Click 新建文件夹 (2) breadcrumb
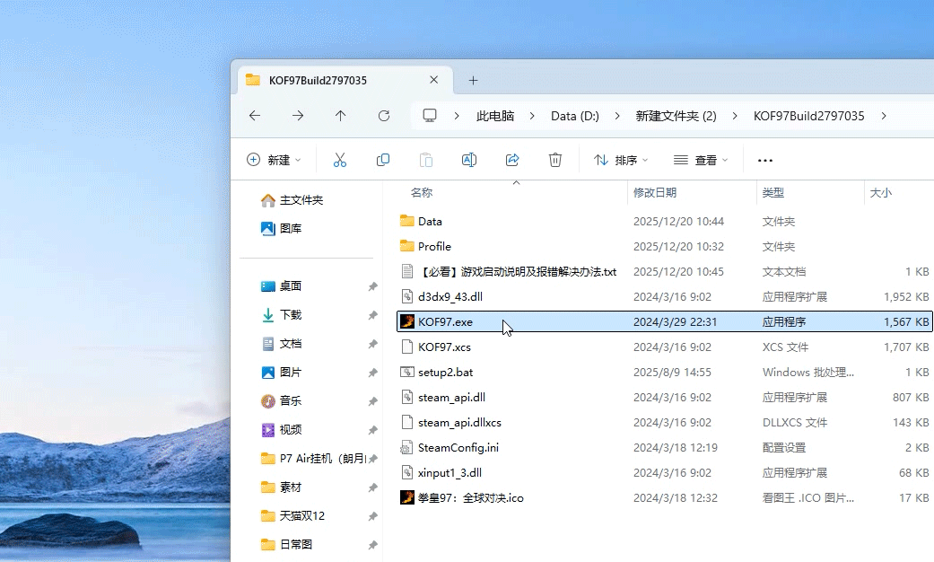The image size is (934, 562). point(676,116)
